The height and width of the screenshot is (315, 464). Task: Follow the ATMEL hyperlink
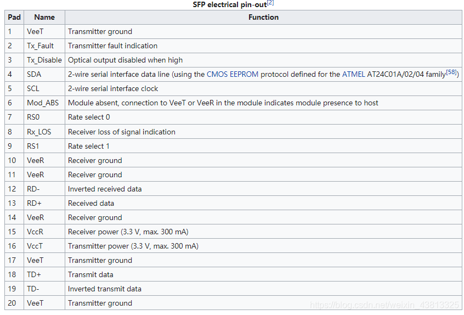pos(353,74)
